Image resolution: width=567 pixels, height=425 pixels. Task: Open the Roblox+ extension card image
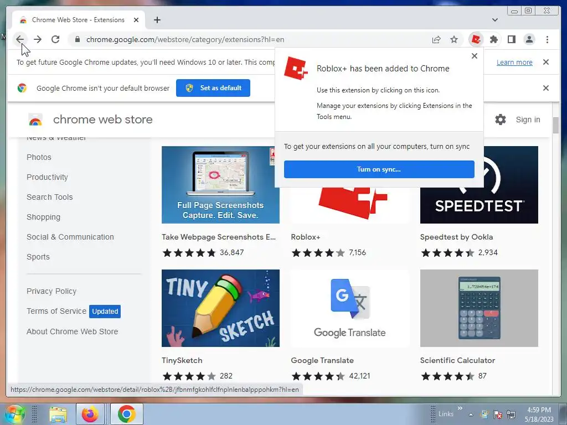[x=350, y=205]
